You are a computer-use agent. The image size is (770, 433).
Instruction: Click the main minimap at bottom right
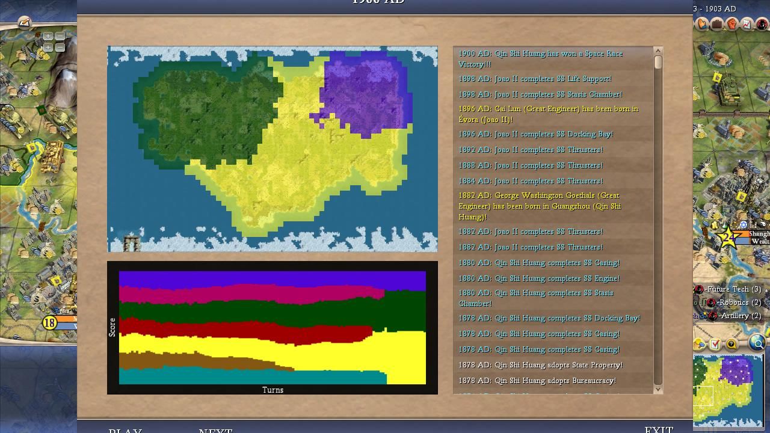coord(728,390)
